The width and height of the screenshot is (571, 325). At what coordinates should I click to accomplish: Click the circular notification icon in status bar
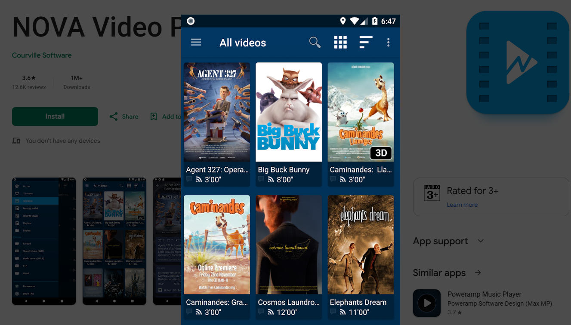(191, 21)
